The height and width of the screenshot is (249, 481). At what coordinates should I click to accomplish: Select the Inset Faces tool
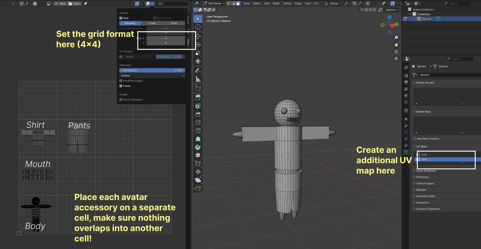point(198,106)
